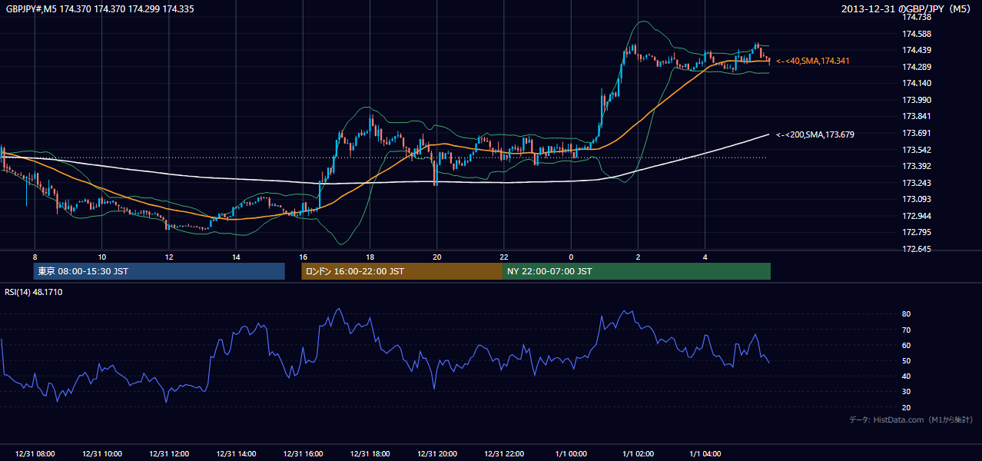Click RSI axis level 70
The image size is (982, 461).
(907, 330)
